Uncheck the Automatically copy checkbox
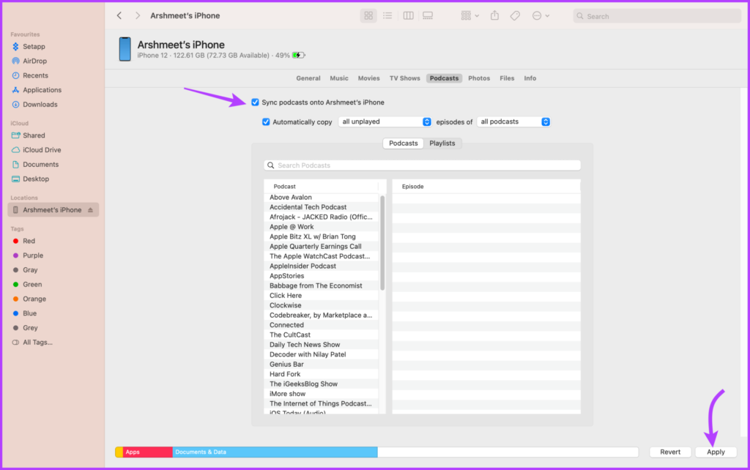750x470 pixels. tap(266, 122)
